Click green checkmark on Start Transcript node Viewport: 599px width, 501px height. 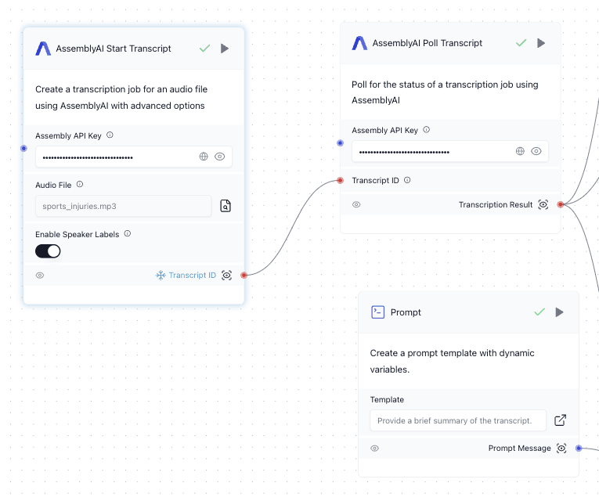(x=205, y=48)
